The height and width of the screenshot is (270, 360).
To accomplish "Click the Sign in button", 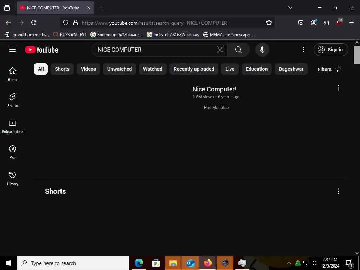I will point(331,50).
